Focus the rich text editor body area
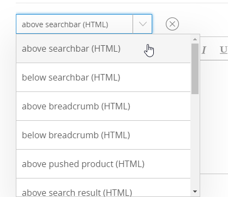Image resolution: width=228 pixels, height=197 pixels. coord(214,117)
